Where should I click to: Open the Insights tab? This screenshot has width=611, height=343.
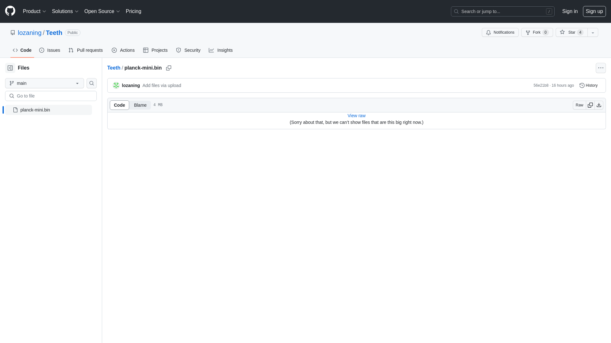point(221,50)
